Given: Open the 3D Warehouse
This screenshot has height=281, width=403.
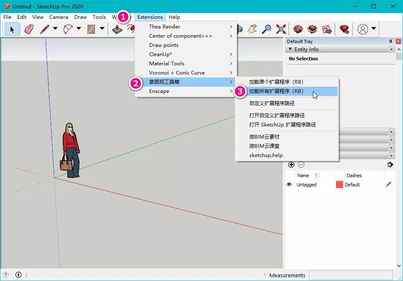Looking at the screenshot, I should [x=298, y=29].
